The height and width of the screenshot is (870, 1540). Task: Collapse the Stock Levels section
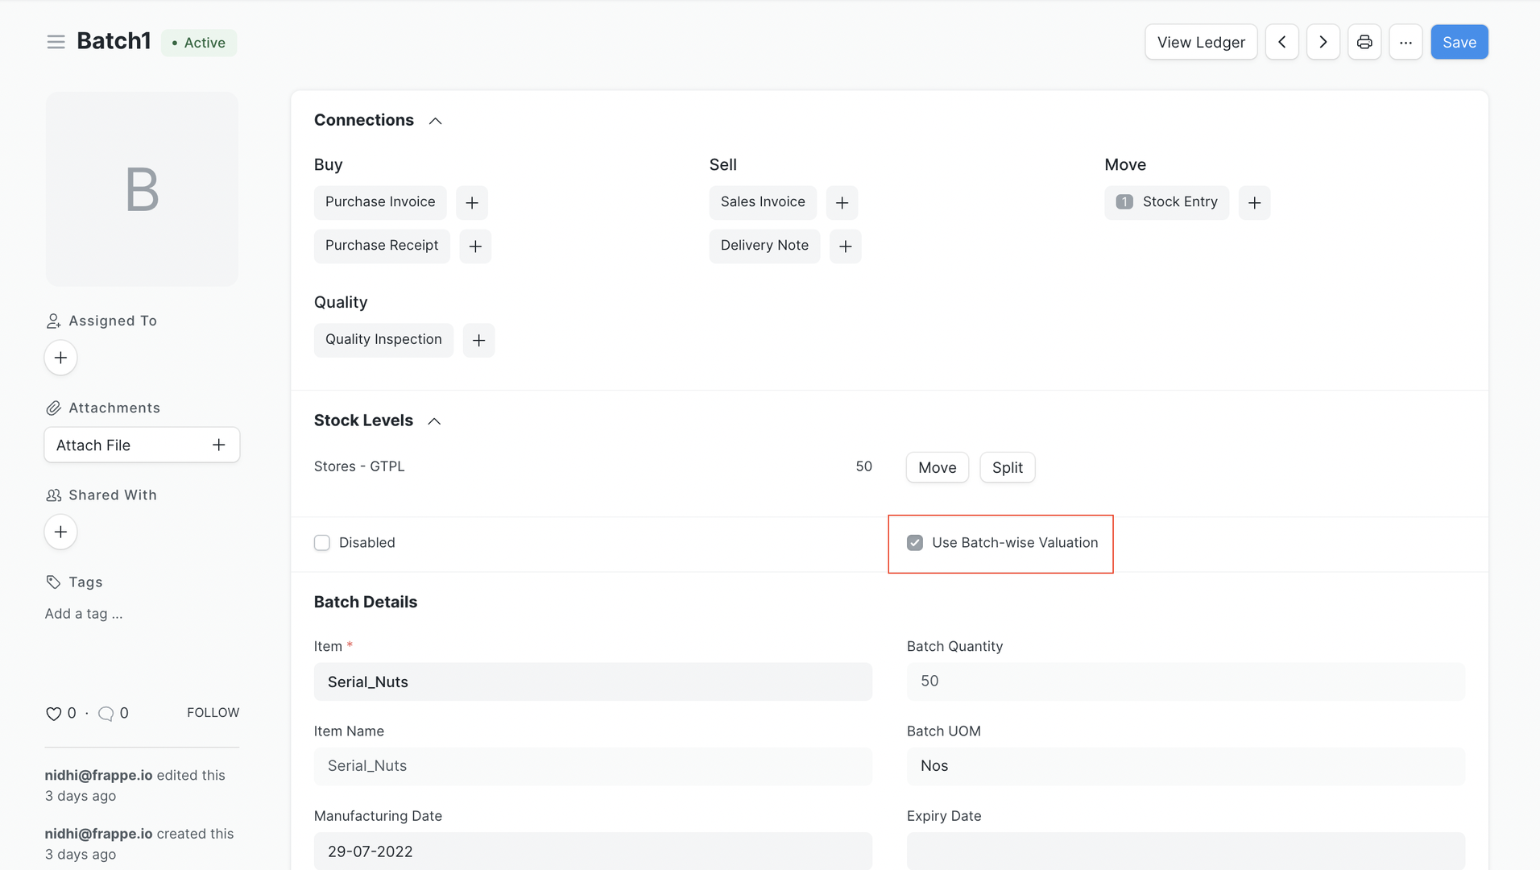coord(434,421)
